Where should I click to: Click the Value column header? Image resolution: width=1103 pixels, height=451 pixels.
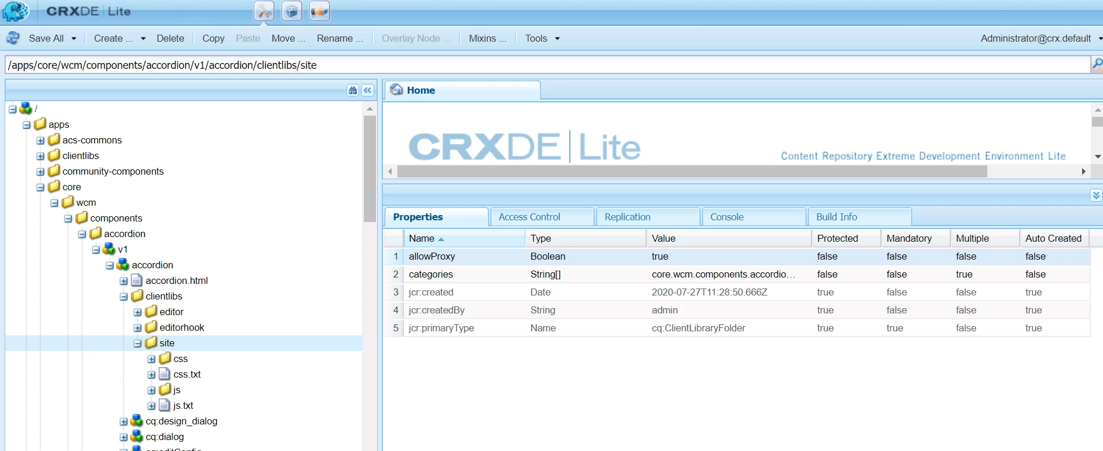[x=729, y=238]
